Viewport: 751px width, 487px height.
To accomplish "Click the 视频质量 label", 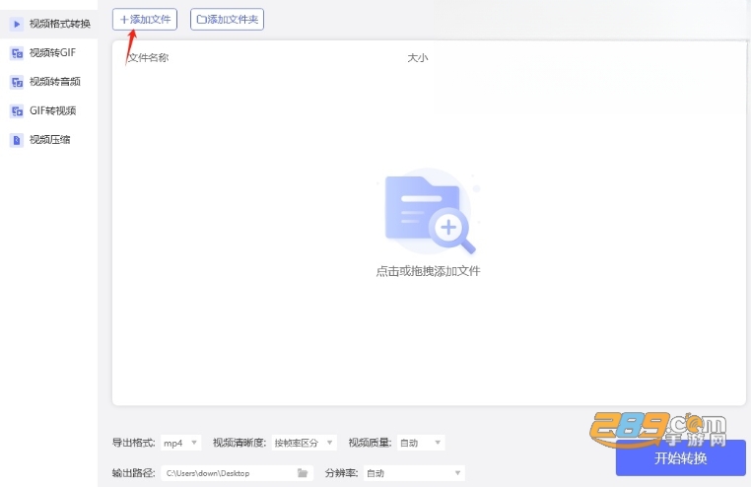I will 370,443.
